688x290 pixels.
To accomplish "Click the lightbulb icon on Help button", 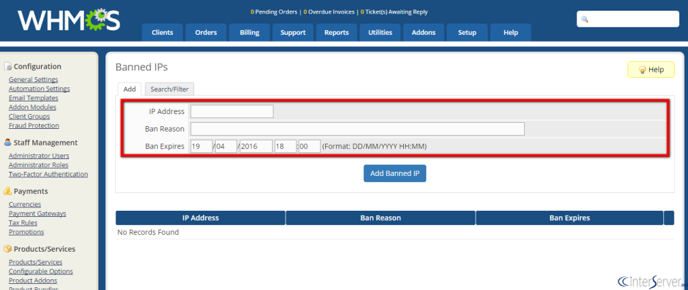I will tap(642, 70).
